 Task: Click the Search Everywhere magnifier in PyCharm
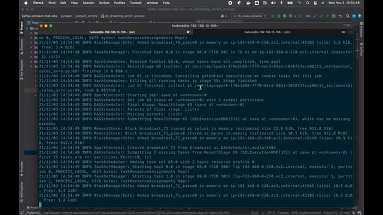348,16
